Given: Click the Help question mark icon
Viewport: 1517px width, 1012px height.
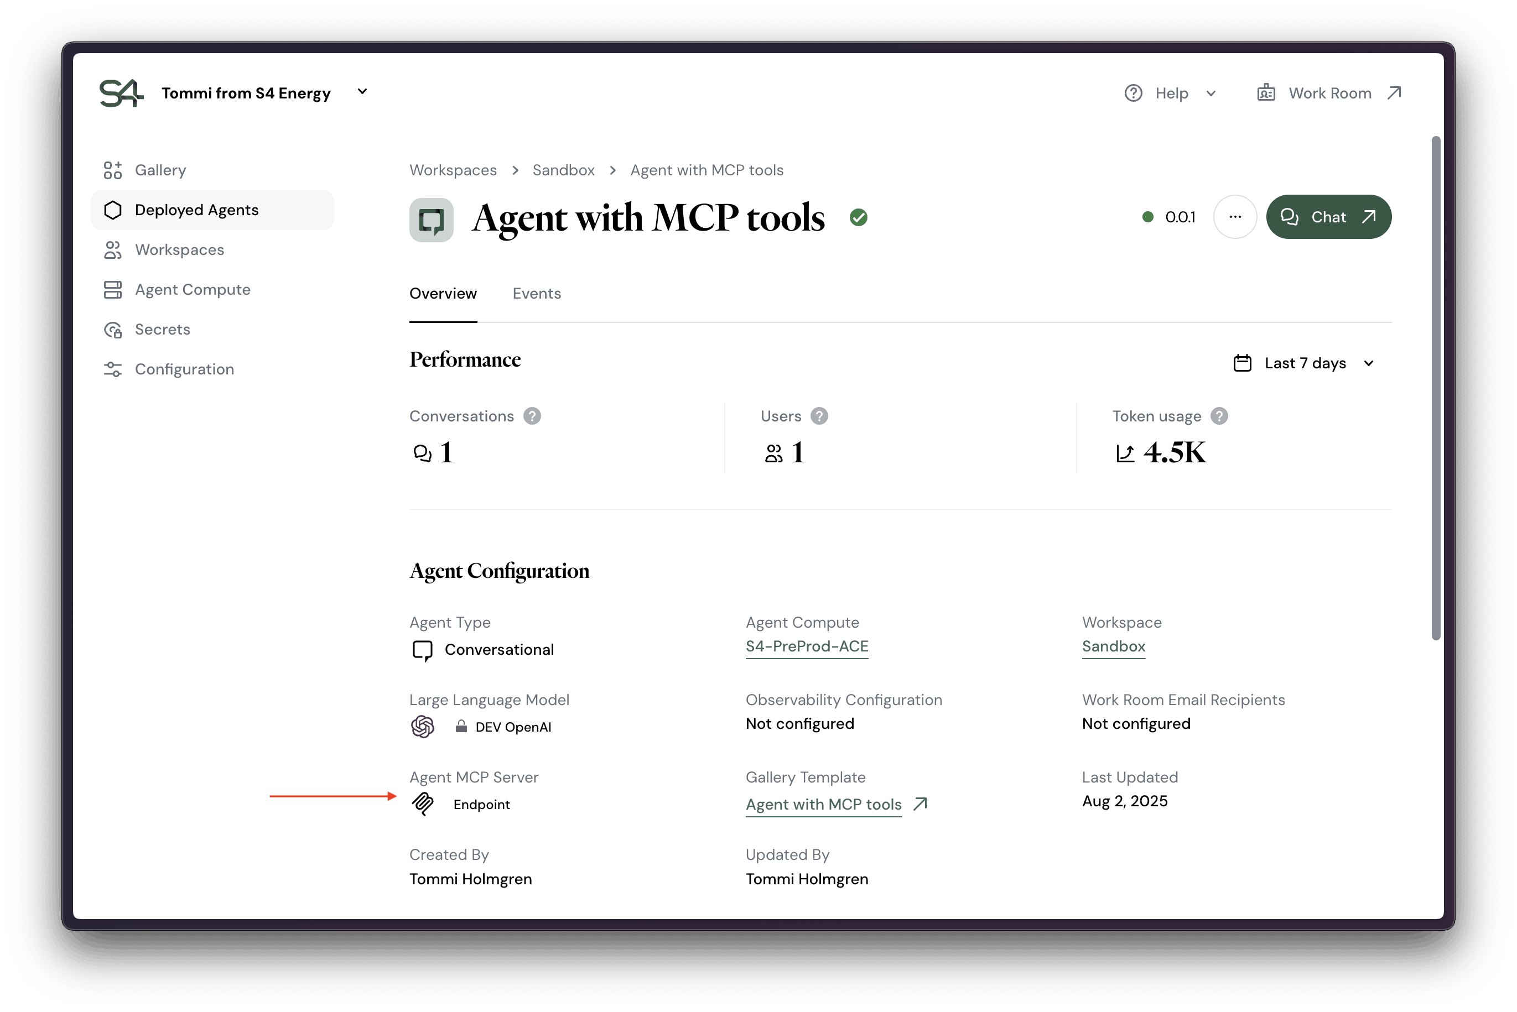Looking at the screenshot, I should [x=1134, y=93].
